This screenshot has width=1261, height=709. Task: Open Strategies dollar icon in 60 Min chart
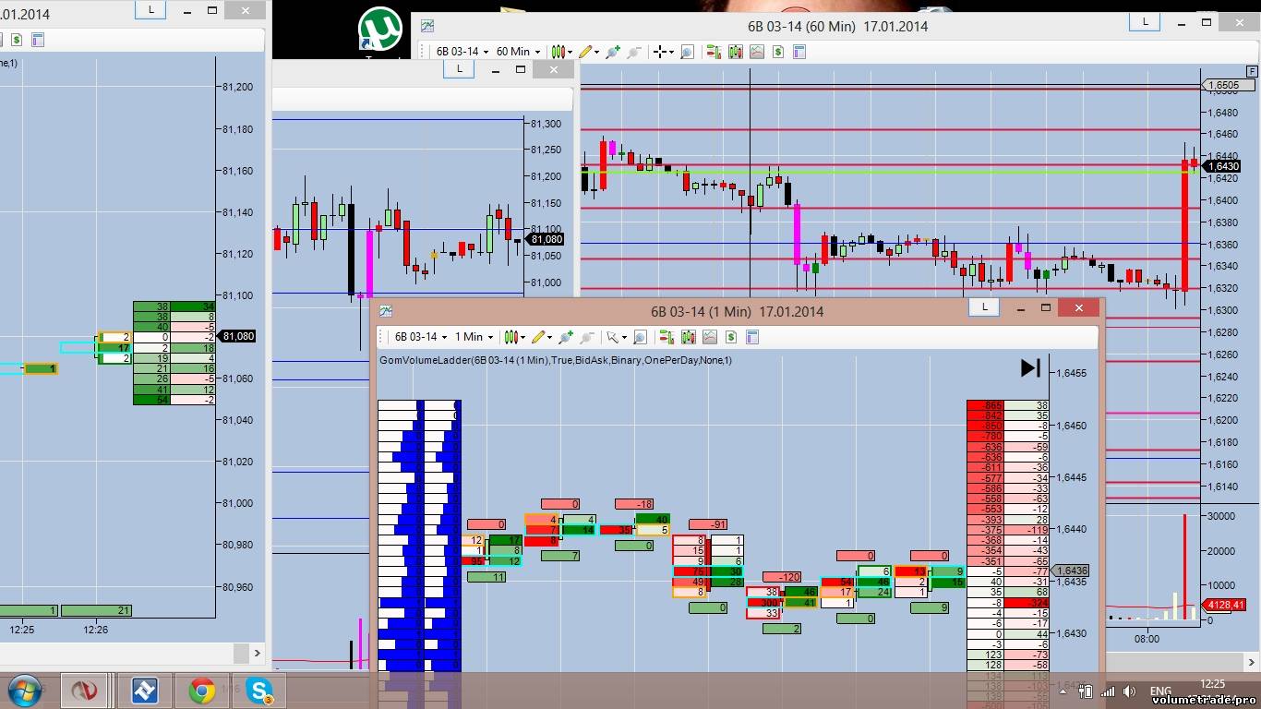point(778,52)
